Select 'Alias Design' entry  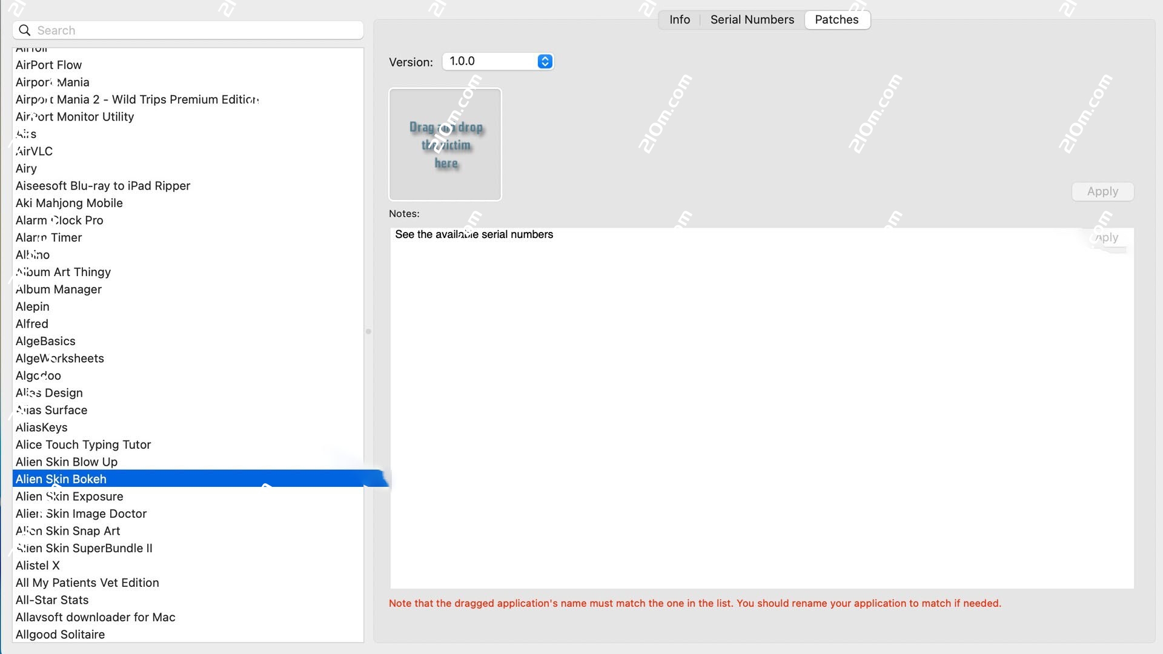(x=188, y=393)
